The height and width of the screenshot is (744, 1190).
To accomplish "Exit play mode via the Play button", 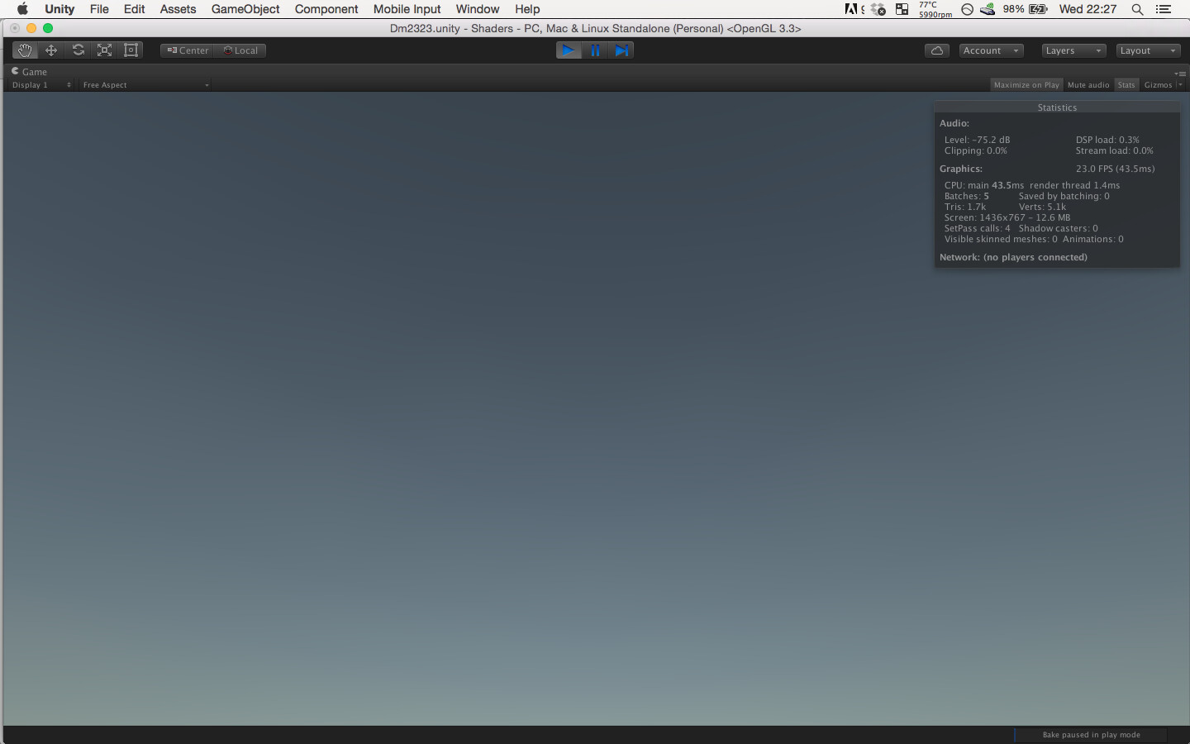I will (x=568, y=50).
